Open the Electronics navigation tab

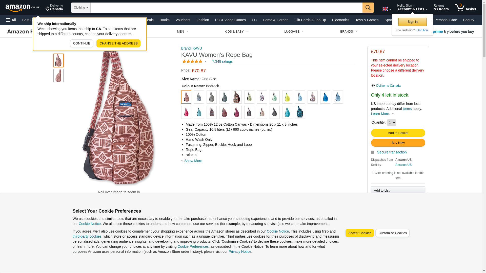340,20
